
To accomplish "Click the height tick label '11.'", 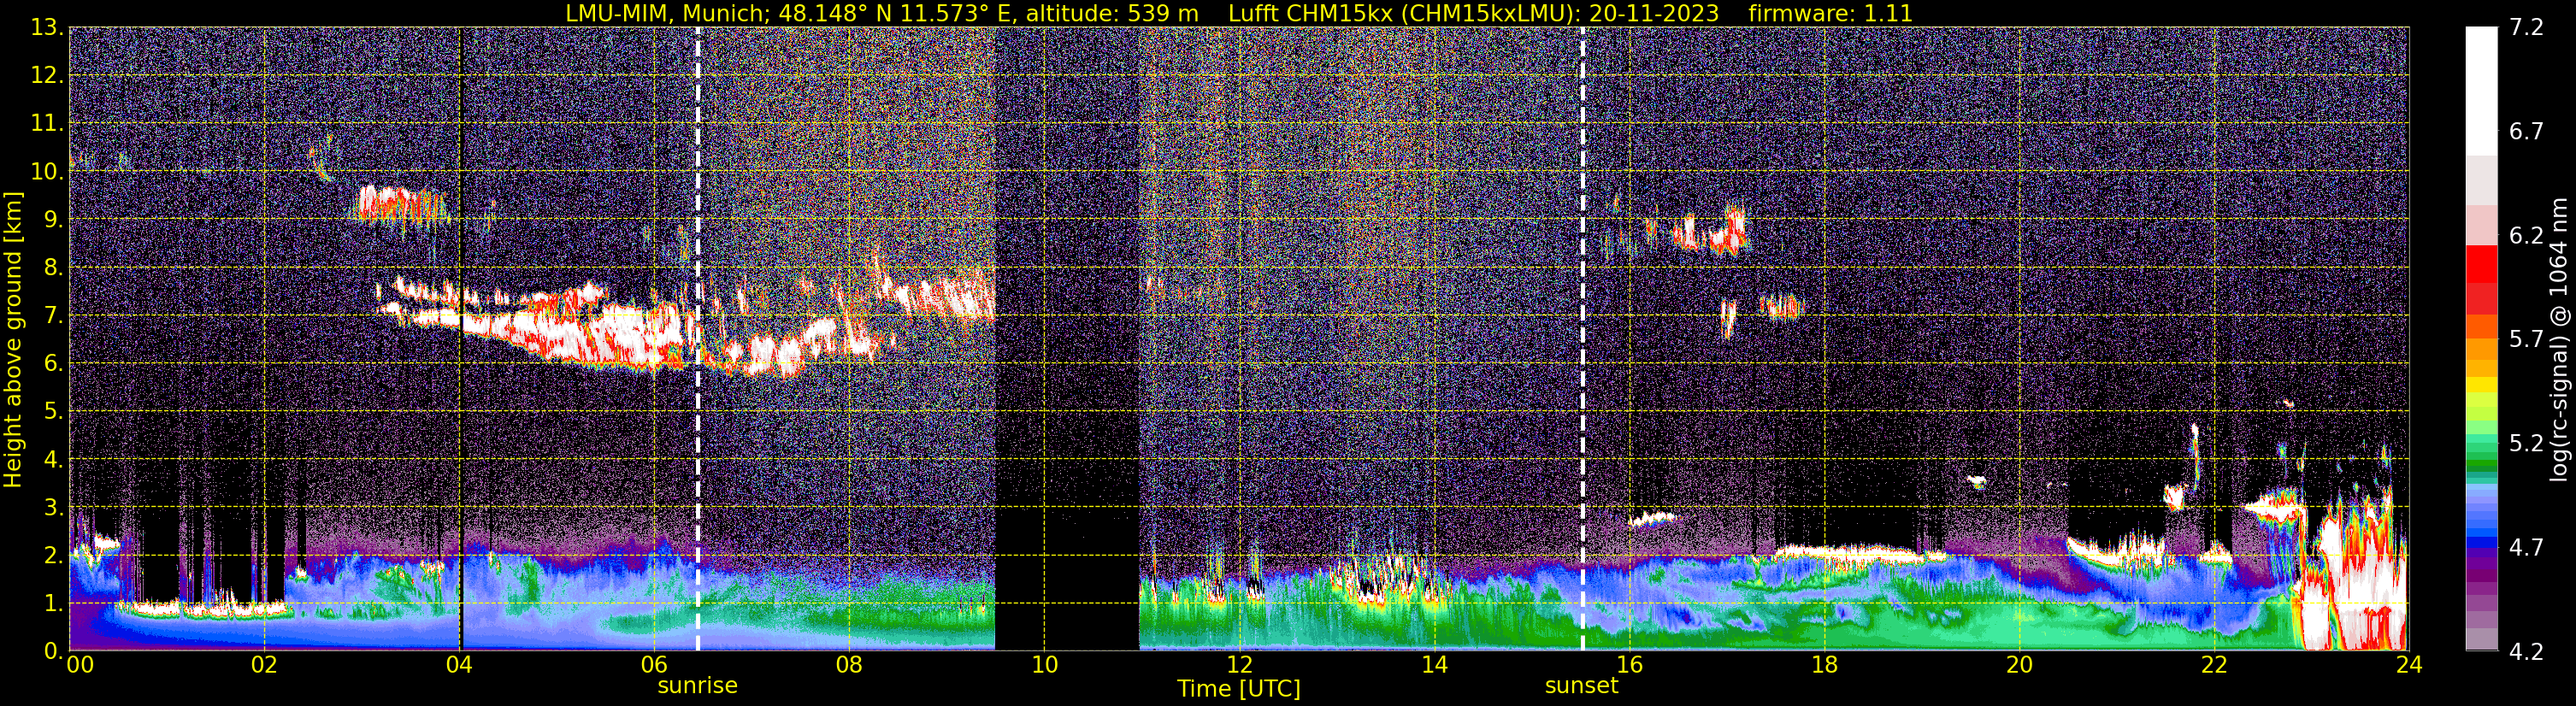I will click(x=46, y=124).
